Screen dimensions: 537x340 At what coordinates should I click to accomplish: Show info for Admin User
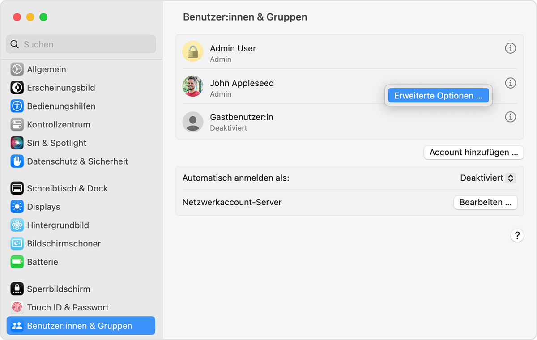510,48
